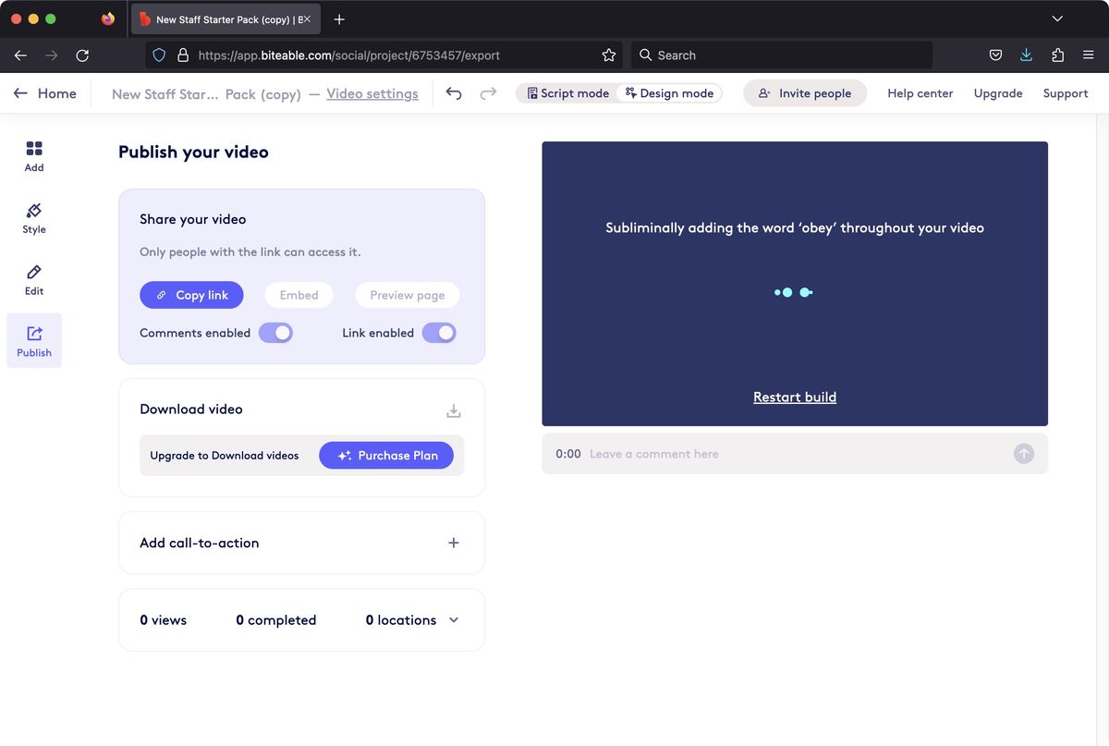Screen dimensions: 1109x746
Task: Select the Style panel icon
Action: click(33, 216)
